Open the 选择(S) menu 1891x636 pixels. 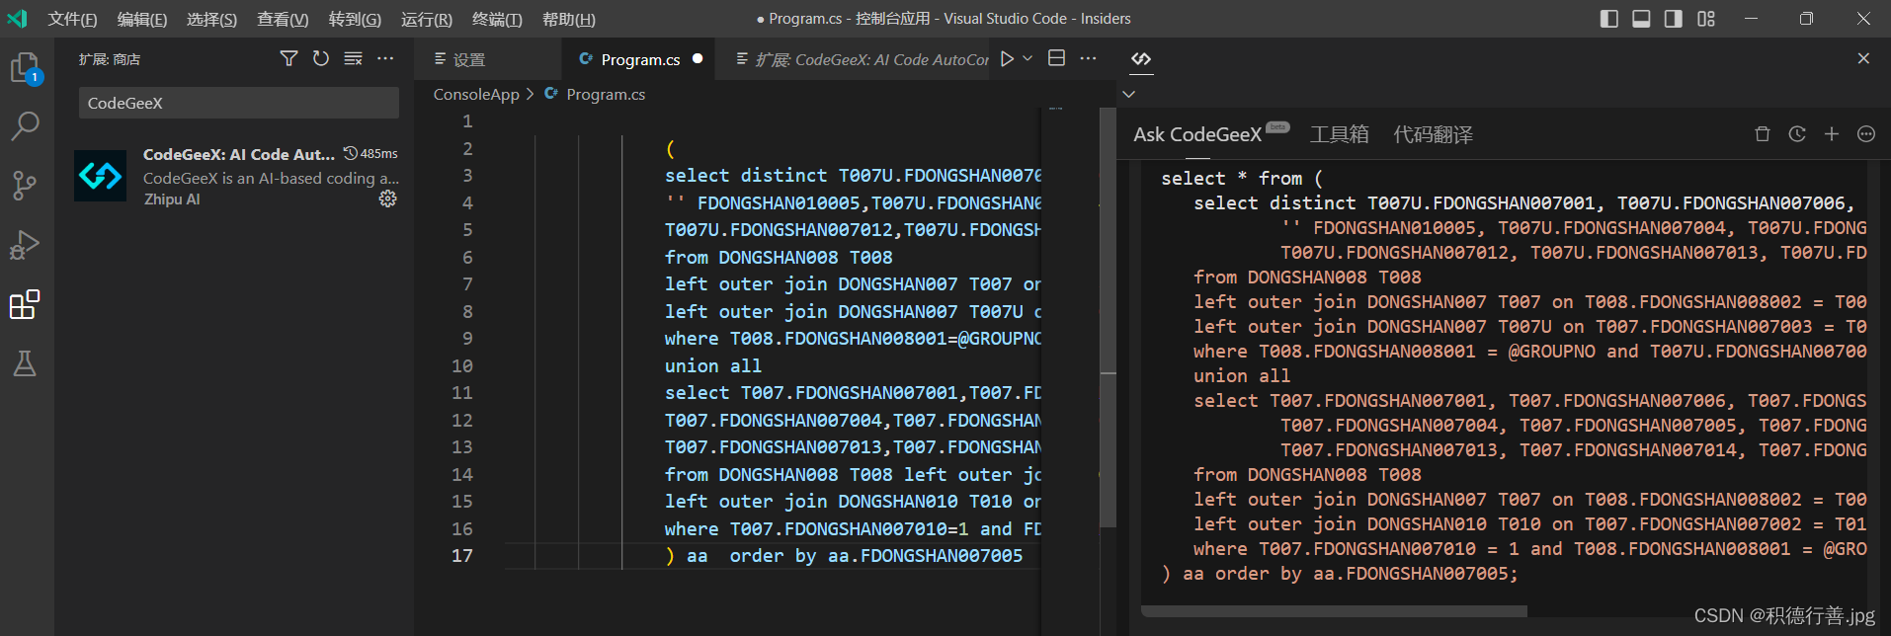click(x=211, y=20)
